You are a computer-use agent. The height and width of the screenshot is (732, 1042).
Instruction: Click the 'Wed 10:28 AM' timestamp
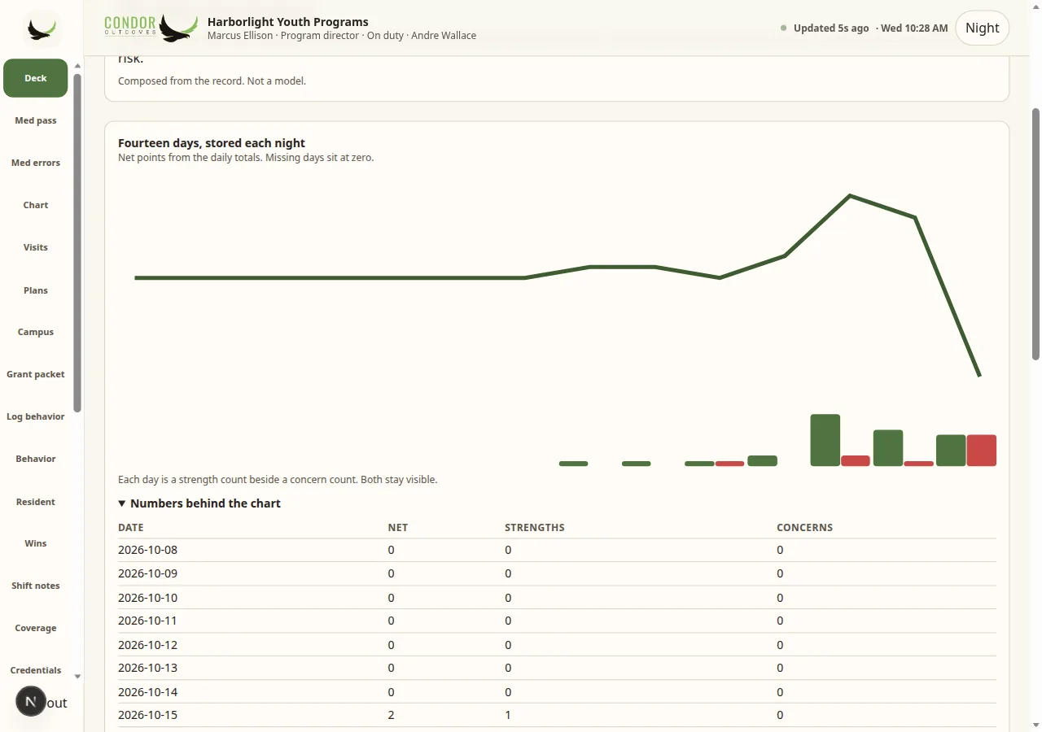(914, 28)
